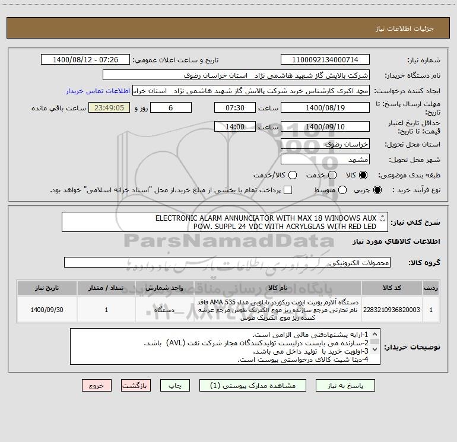Screen dimensions: 457x442
Task: Click the deadline date field 1400/08/19
Action: [x=325, y=107]
